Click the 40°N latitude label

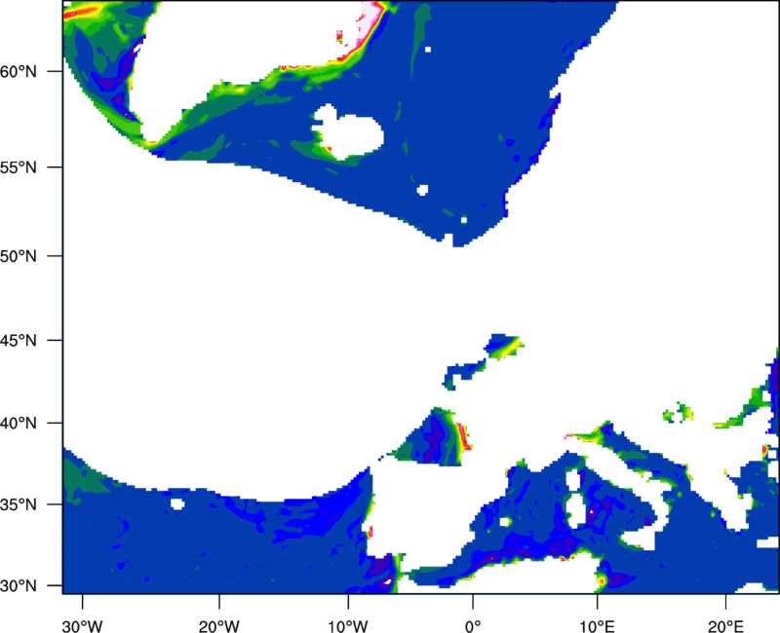pos(19,424)
